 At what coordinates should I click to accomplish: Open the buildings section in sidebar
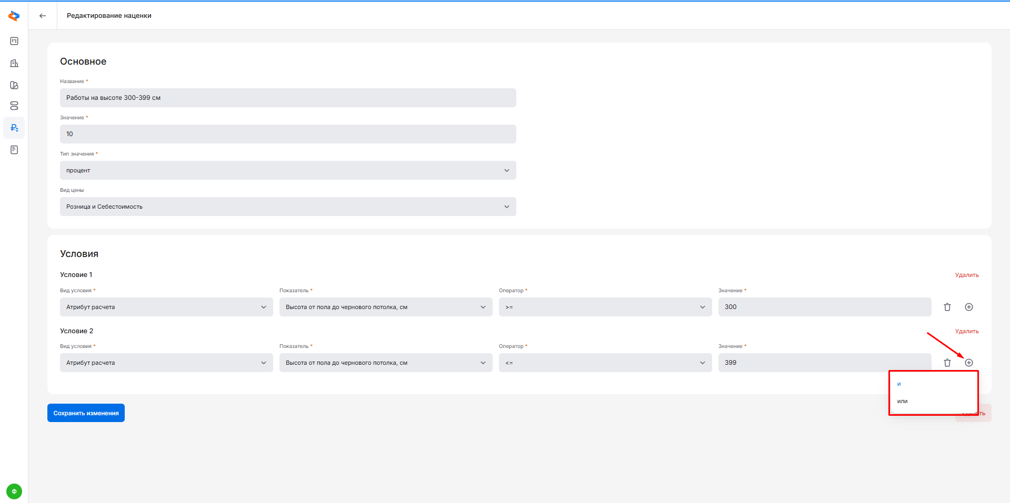pyautogui.click(x=14, y=63)
